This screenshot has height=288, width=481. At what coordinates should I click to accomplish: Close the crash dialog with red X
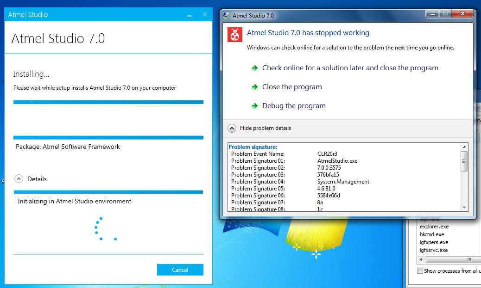[x=463, y=14]
